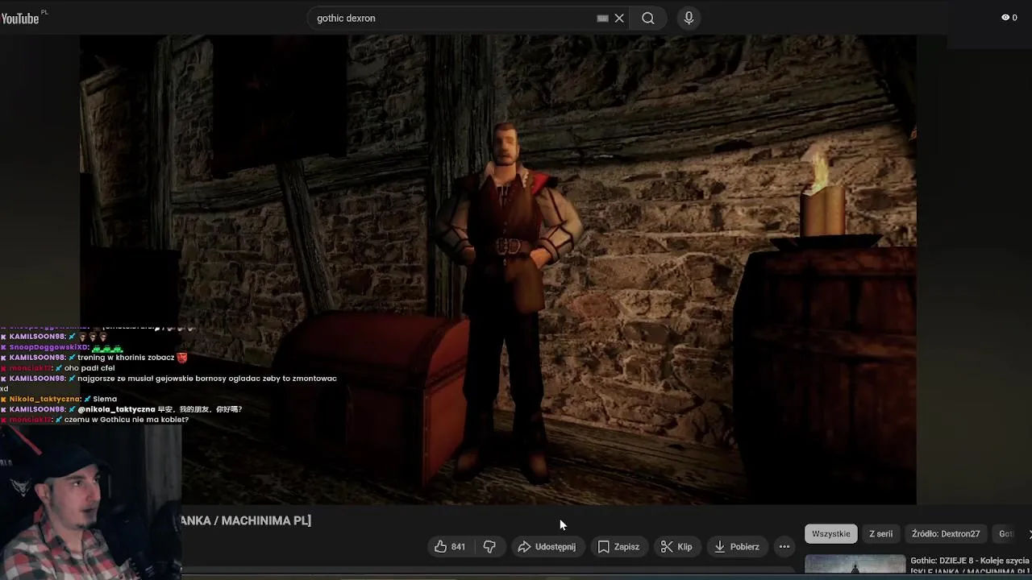Screen dimensions: 1032x580
Task: Select the 'Z serii' filter chip
Action: tap(880, 533)
